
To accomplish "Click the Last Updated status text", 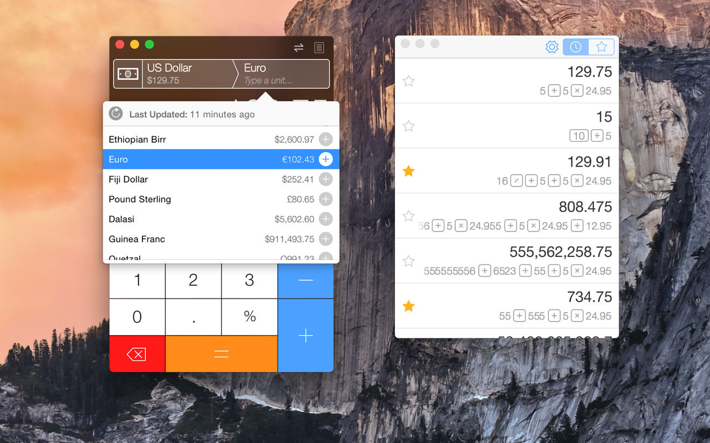I will [x=192, y=115].
